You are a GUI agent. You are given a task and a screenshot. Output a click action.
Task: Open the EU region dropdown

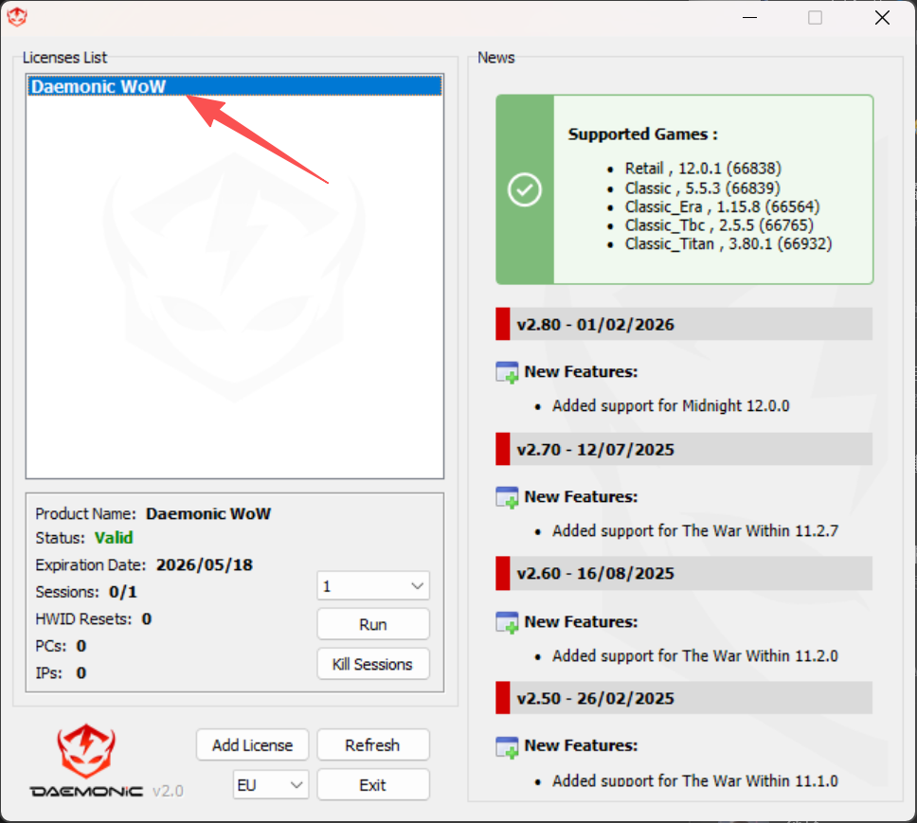[x=270, y=784]
